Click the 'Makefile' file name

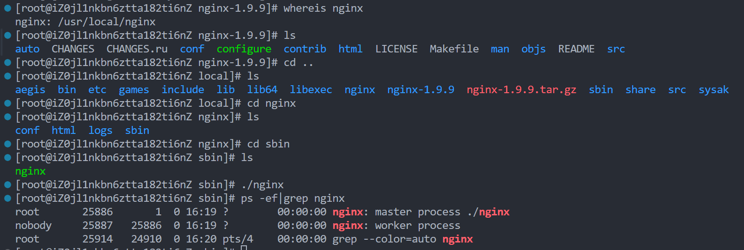(x=454, y=49)
